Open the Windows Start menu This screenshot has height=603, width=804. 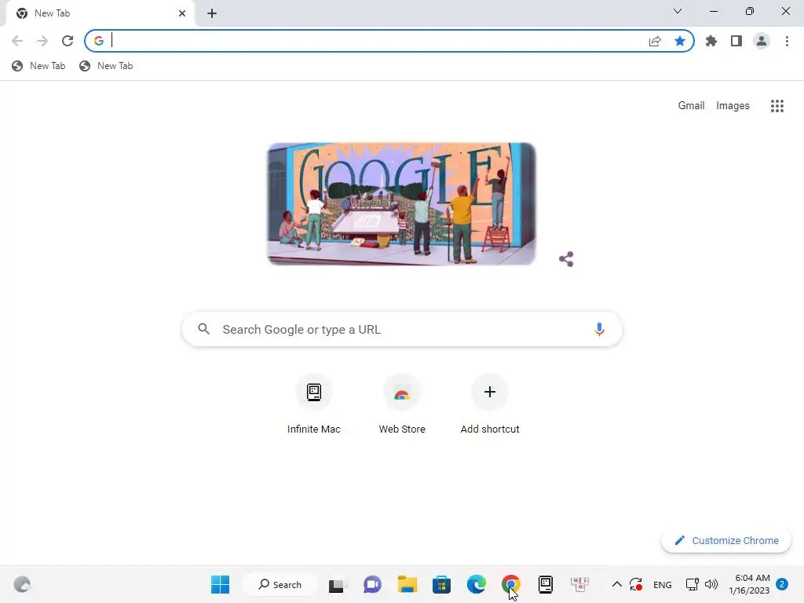(x=221, y=584)
